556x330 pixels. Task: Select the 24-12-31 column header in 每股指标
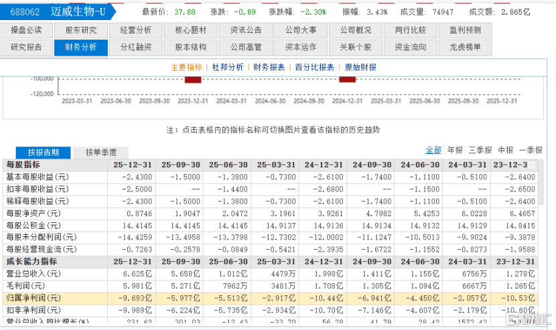pos(324,165)
